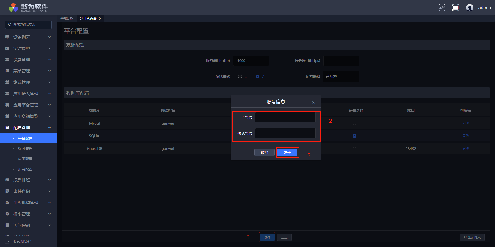Close the 账号信息 dialog with X
This screenshot has width=495, height=247.
(313, 103)
